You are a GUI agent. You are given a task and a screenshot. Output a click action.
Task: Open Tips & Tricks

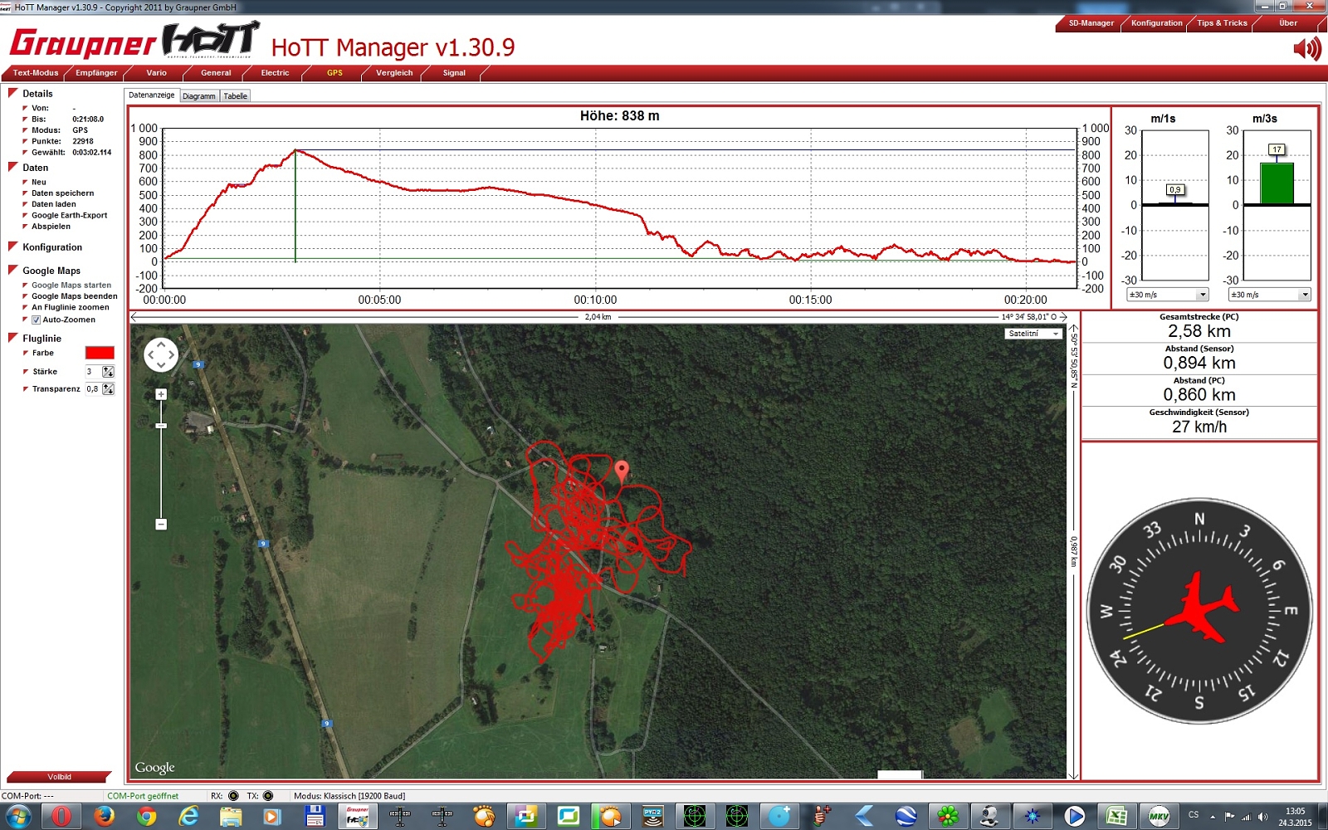pos(1222,23)
